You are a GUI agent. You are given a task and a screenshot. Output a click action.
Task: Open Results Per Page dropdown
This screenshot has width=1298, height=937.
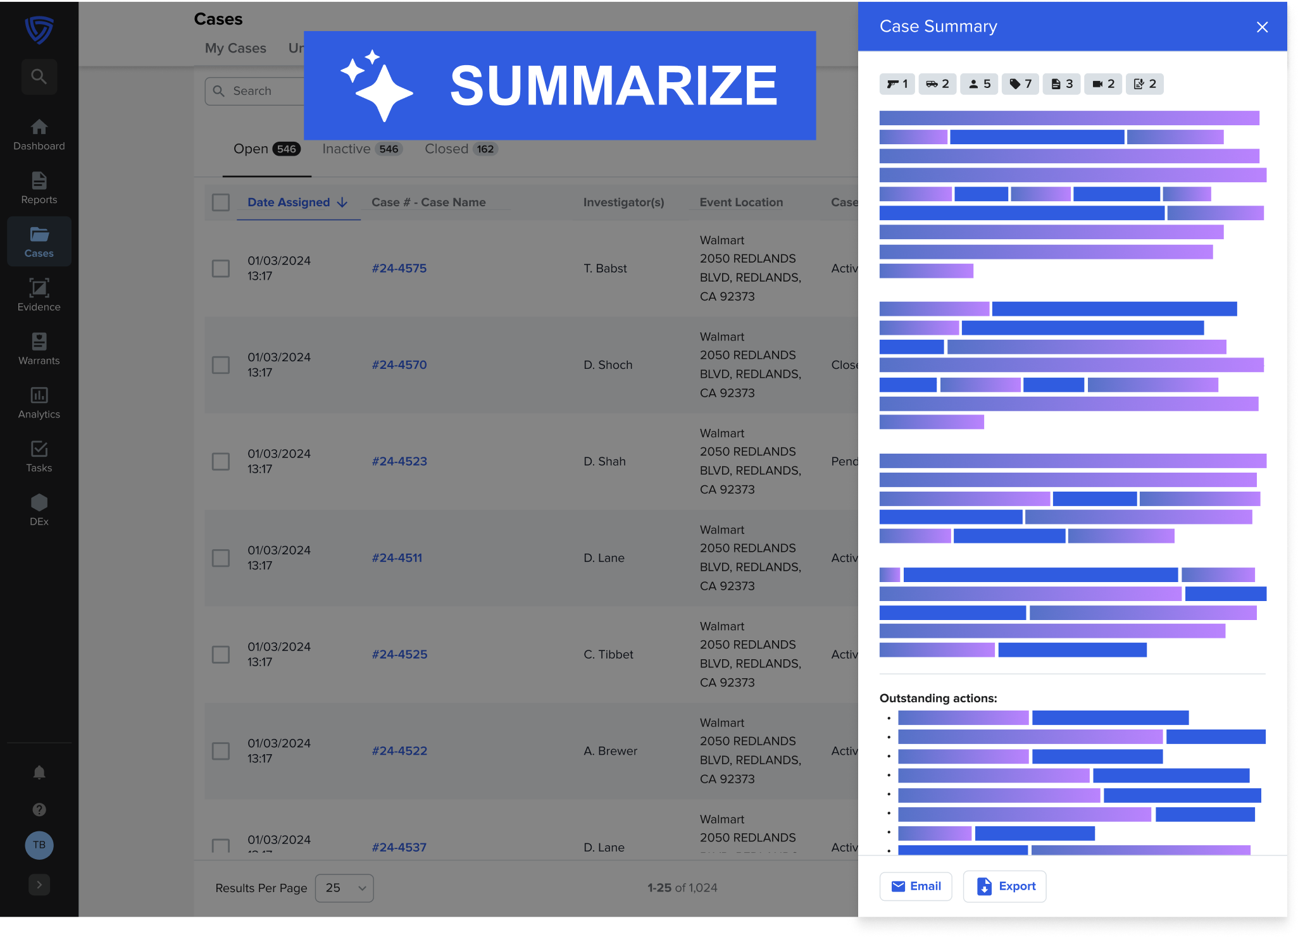(x=344, y=888)
